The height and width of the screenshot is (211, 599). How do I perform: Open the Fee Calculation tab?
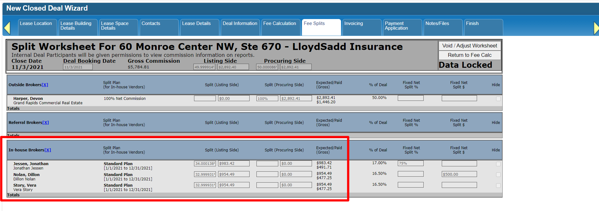click(280, 24)
